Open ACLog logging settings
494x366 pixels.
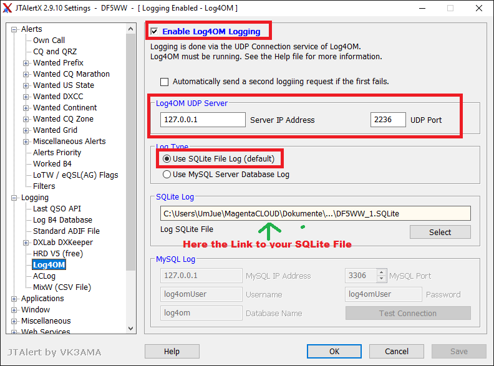(x=44, y=276)
